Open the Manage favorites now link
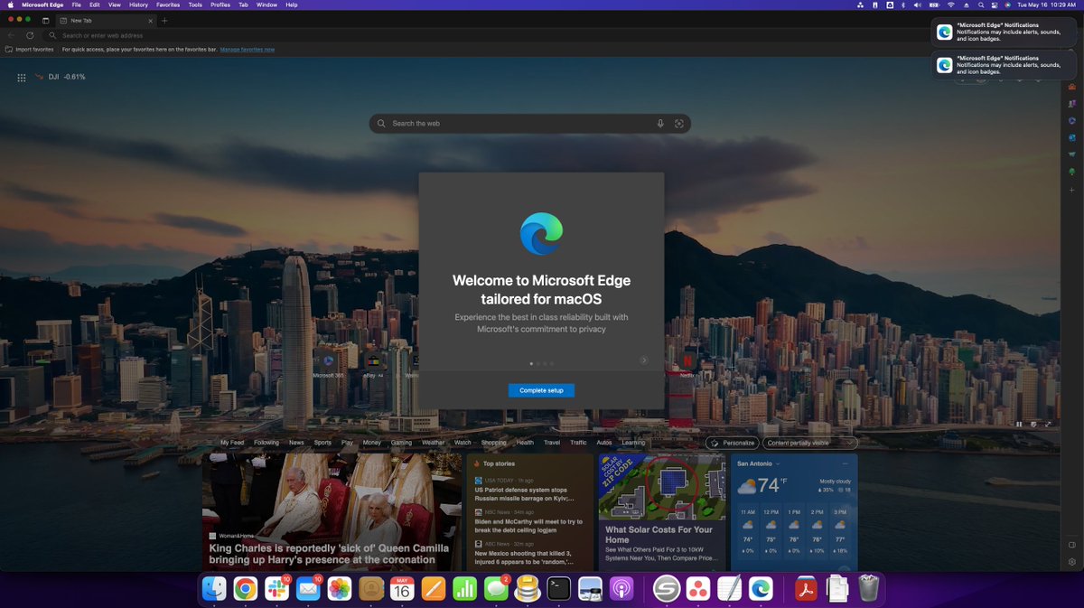1084x608 pixels. tap(248, 50)
